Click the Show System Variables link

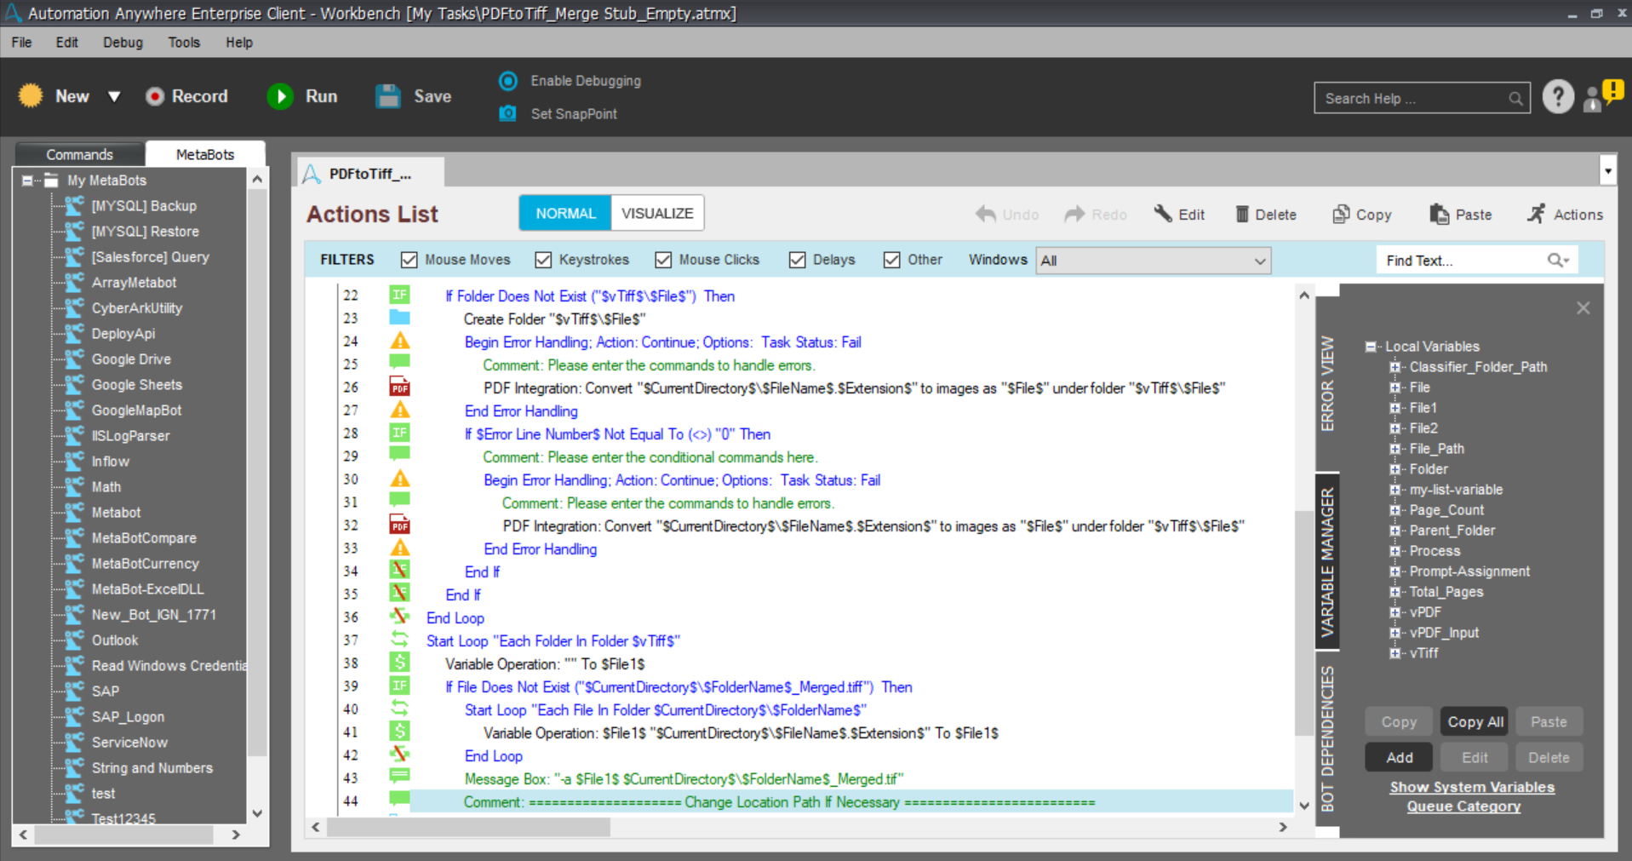(x=1472, y=787)
